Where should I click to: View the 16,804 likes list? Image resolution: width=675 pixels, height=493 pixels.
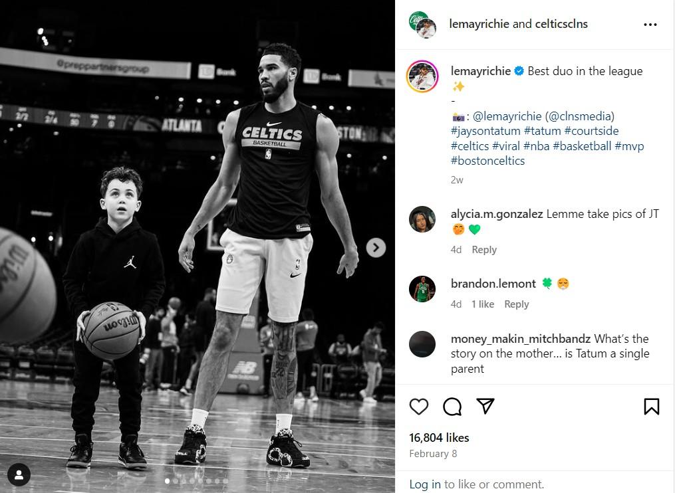pyautogui.click(x=439, y=438)
